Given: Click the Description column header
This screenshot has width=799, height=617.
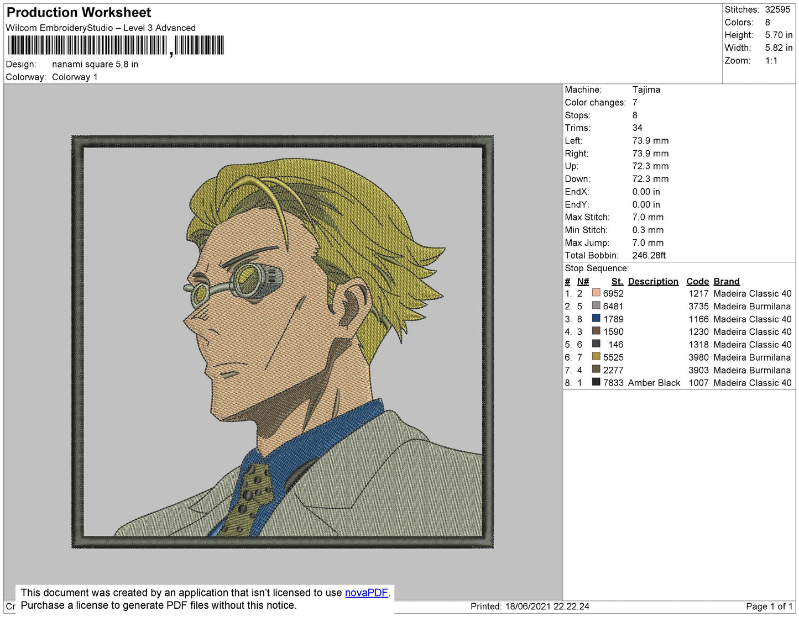Looking at the screenshot, I should [x=653, y=281].
